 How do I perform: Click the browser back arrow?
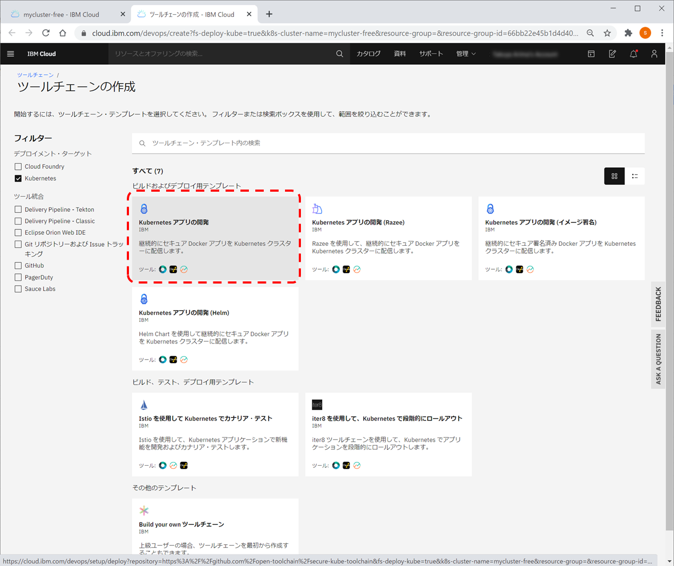[x=12, y=33]
